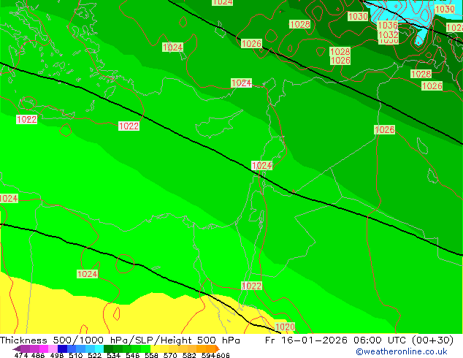Pick the first yellow legend swatch
The image size is (463, 358).
coord(155,349)
